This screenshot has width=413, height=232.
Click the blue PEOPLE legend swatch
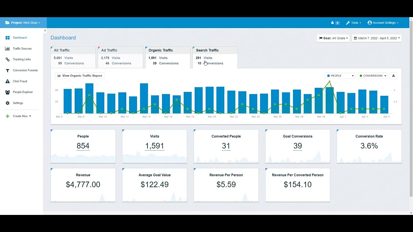click(328, 76)
